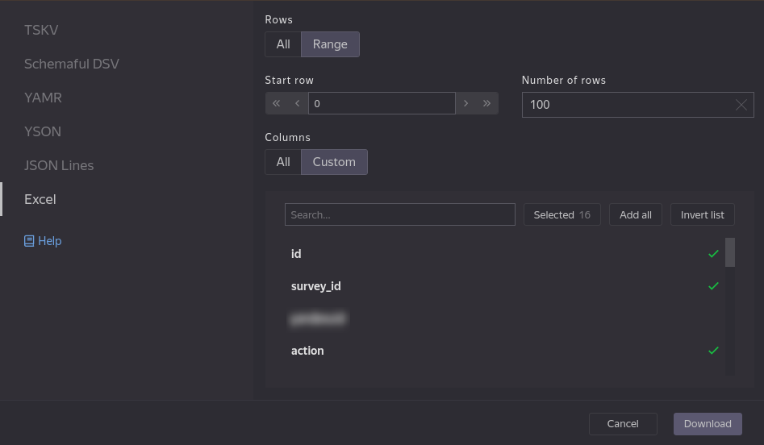This screenshot has height=445, width=764.
Task: Toggle checkmark for action column
Action: point(713,351)
